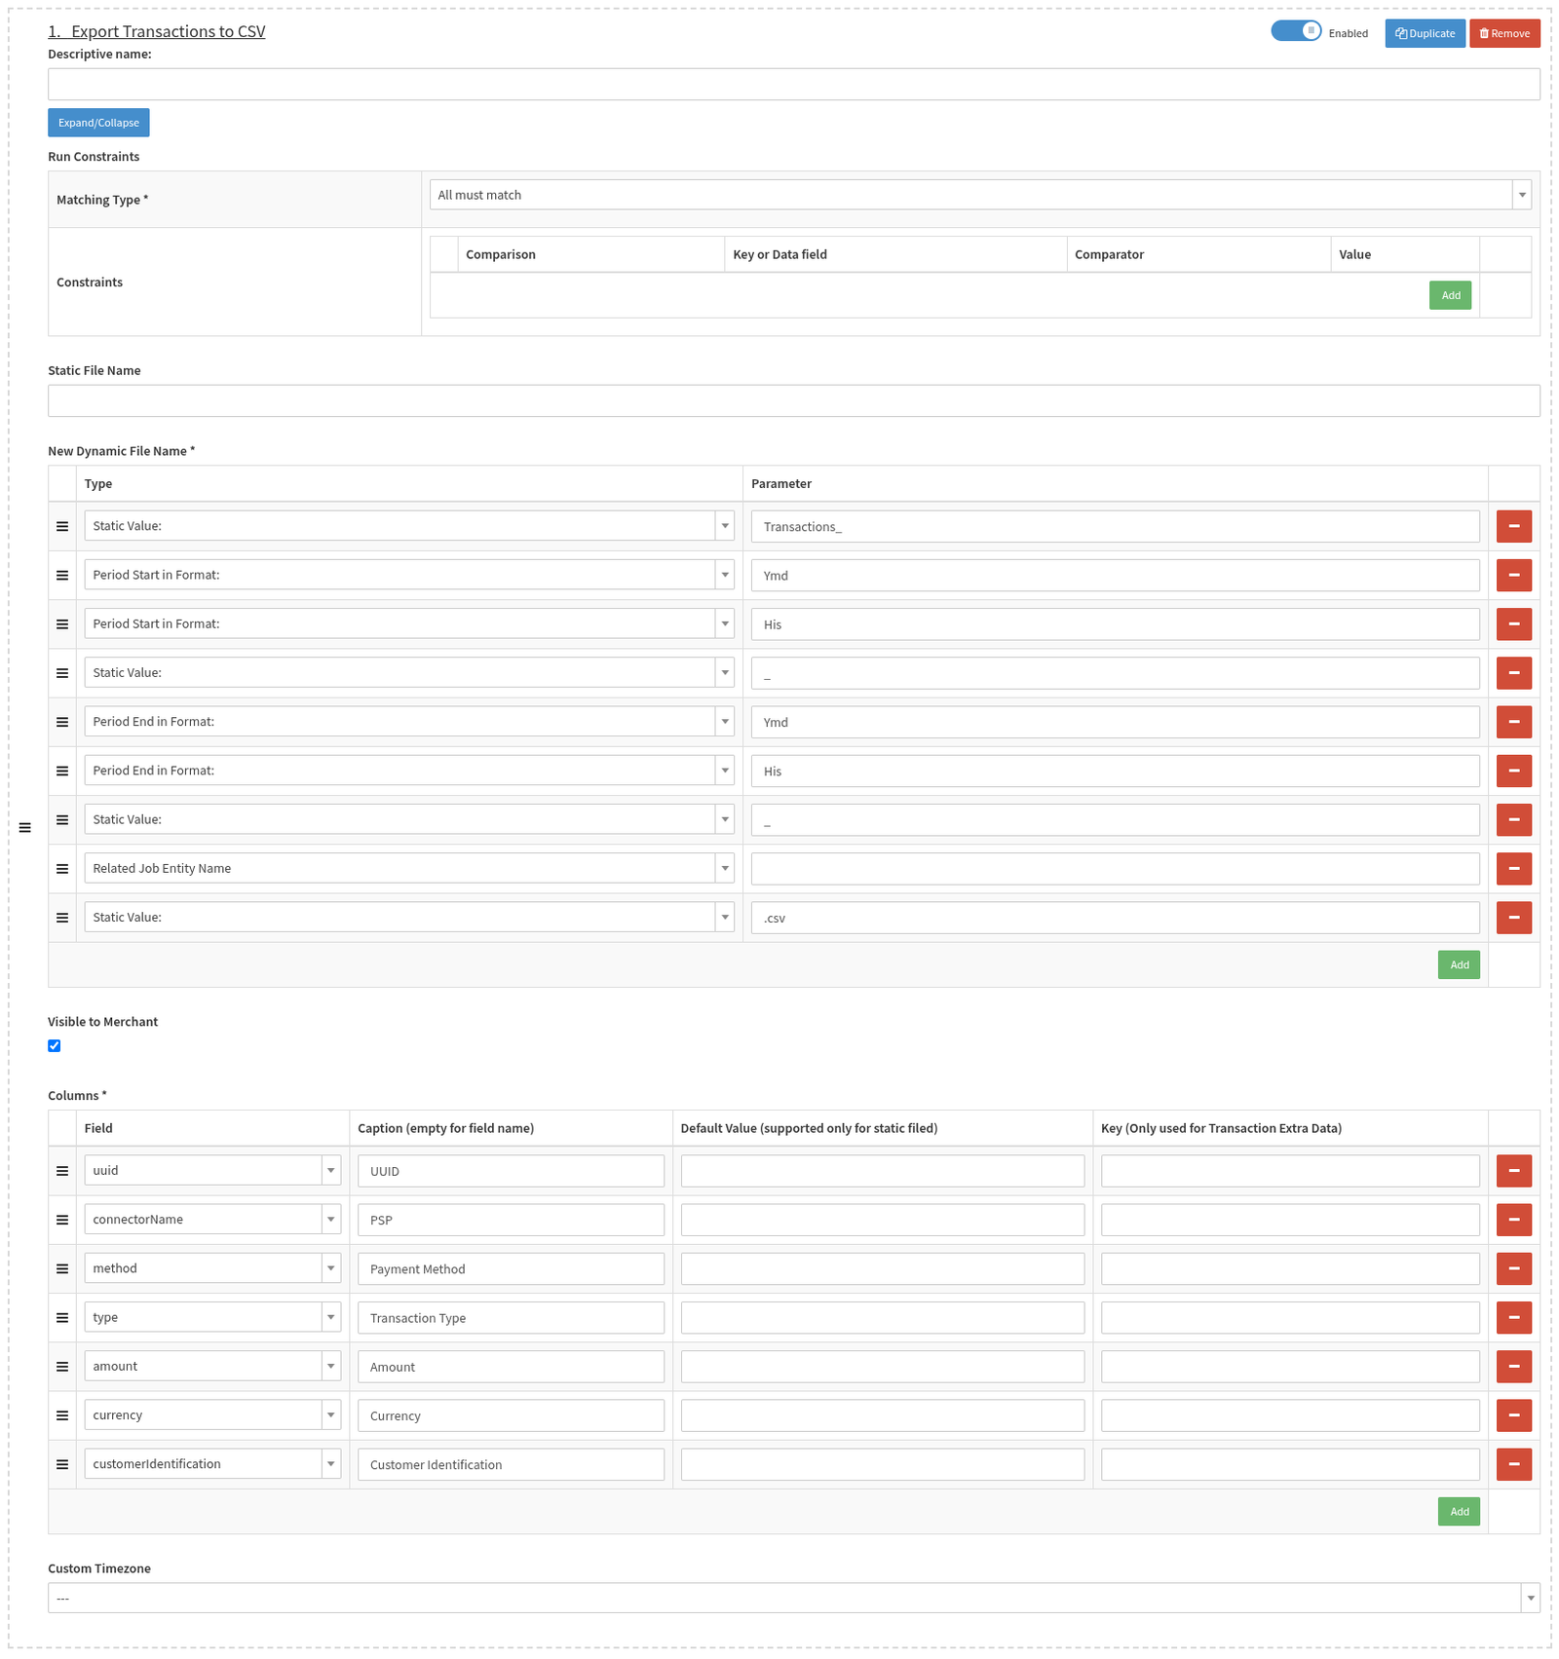Add a new row to Columns table
Screen dimensions: 1559x1659
(1459, 1512)
